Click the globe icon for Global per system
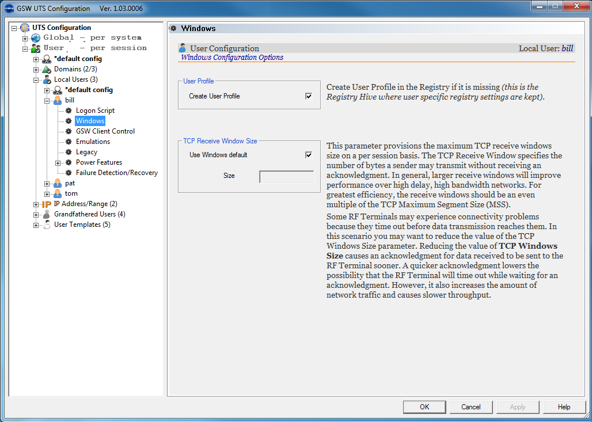This screenshot has height=422, width=592. (36, 38)
